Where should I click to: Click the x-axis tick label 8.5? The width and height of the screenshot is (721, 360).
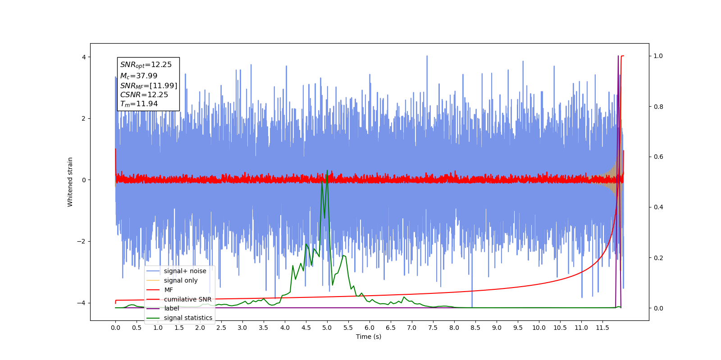tap(475, 328)
